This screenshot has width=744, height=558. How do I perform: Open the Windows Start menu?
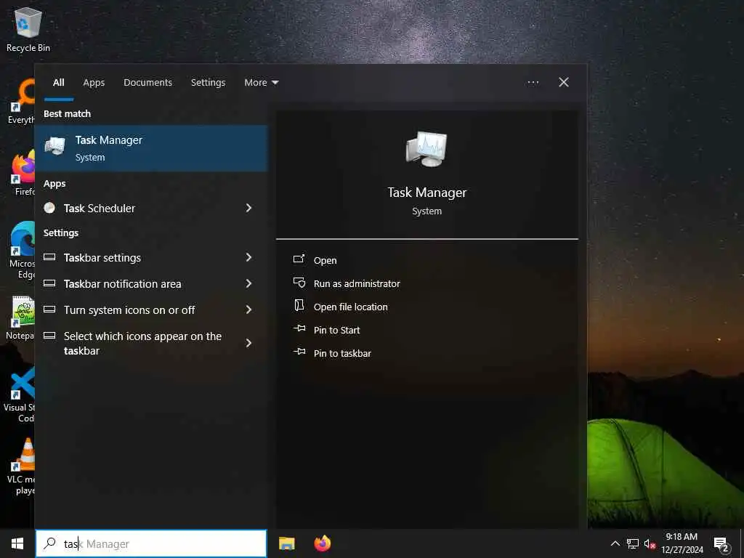pyautogui.click(x=17, y=543)
